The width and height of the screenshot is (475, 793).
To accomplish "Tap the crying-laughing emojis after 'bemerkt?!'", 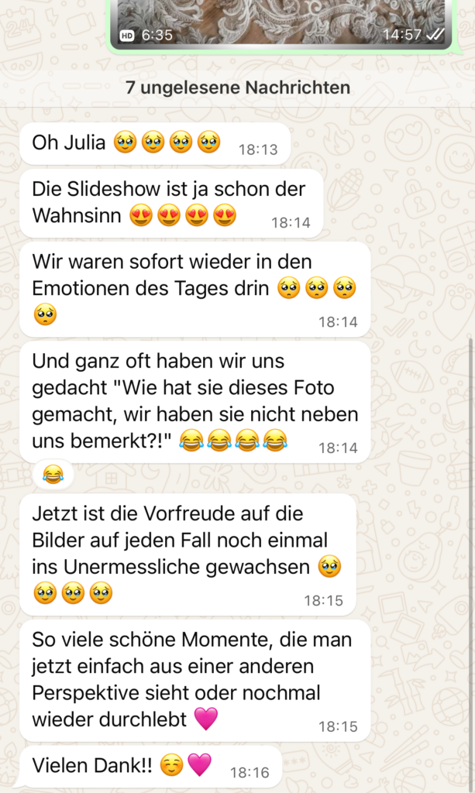I will click(x=233, y=441).
